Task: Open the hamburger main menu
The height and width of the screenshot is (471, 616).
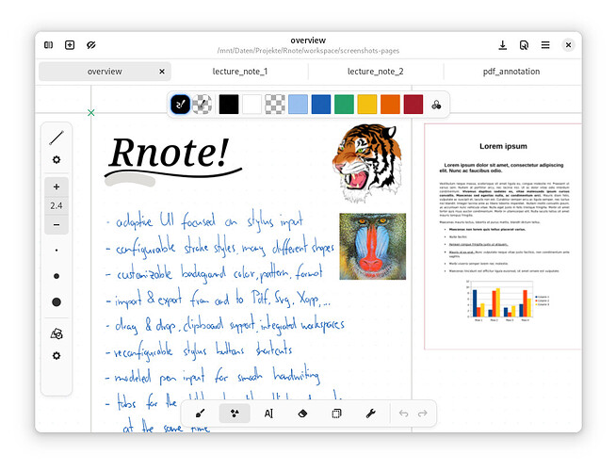Action: (545, 45)
